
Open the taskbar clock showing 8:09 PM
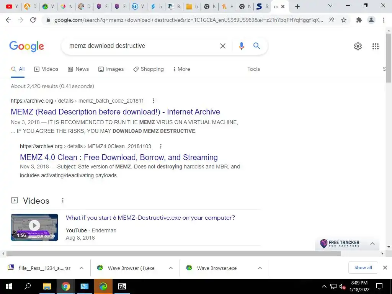[x=359, y=286]
